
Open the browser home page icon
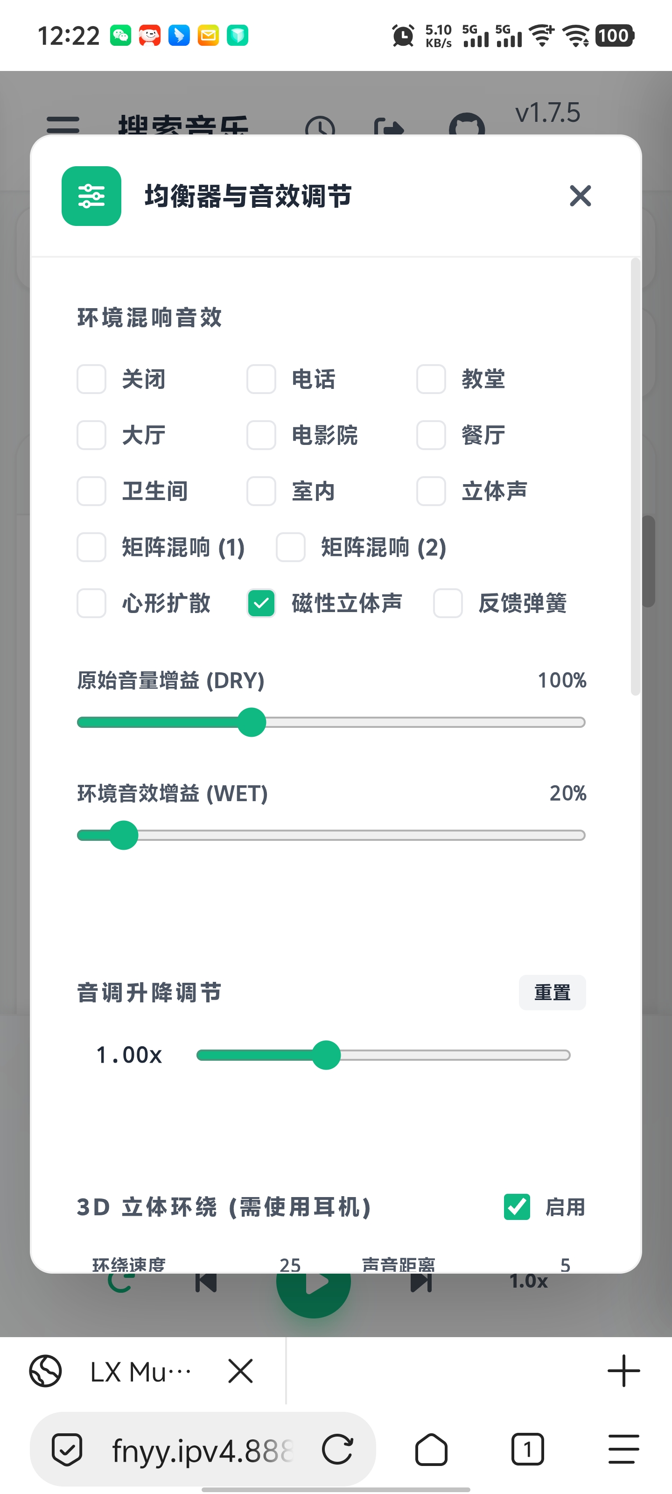(431, 1449)
